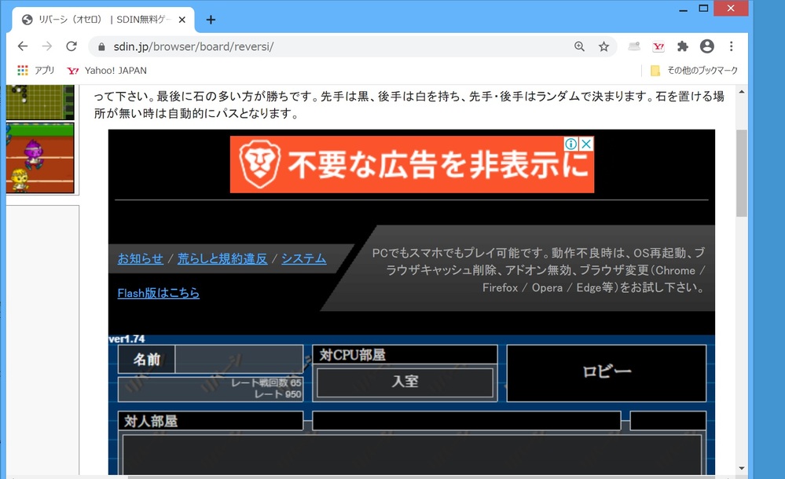Screen dimensions: 785x479
Task: Bookmark this page with the star icon
Action: (603, 46)
